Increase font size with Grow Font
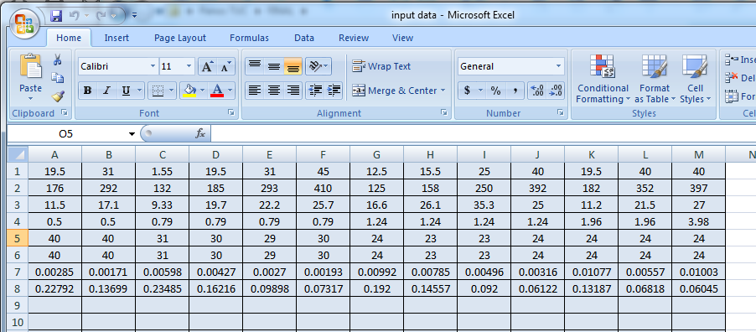The height and width of the screenshot is (332, 756). 207,66
